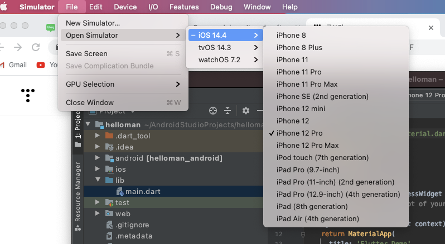
Task: Select iPhone 11 simulator
Action: pyautogui.click(x=336, y=59)
